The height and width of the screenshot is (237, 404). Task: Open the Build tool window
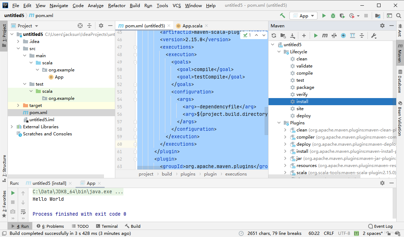pyautogui.click(x=133, y=226)
